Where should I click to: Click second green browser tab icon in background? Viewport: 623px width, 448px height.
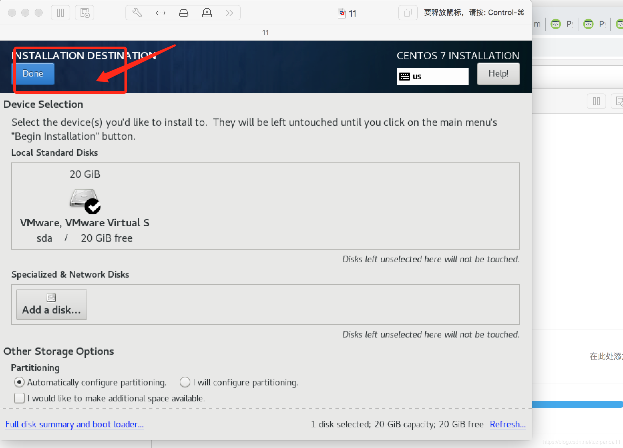pyautogui.click(x=588, y=24)
